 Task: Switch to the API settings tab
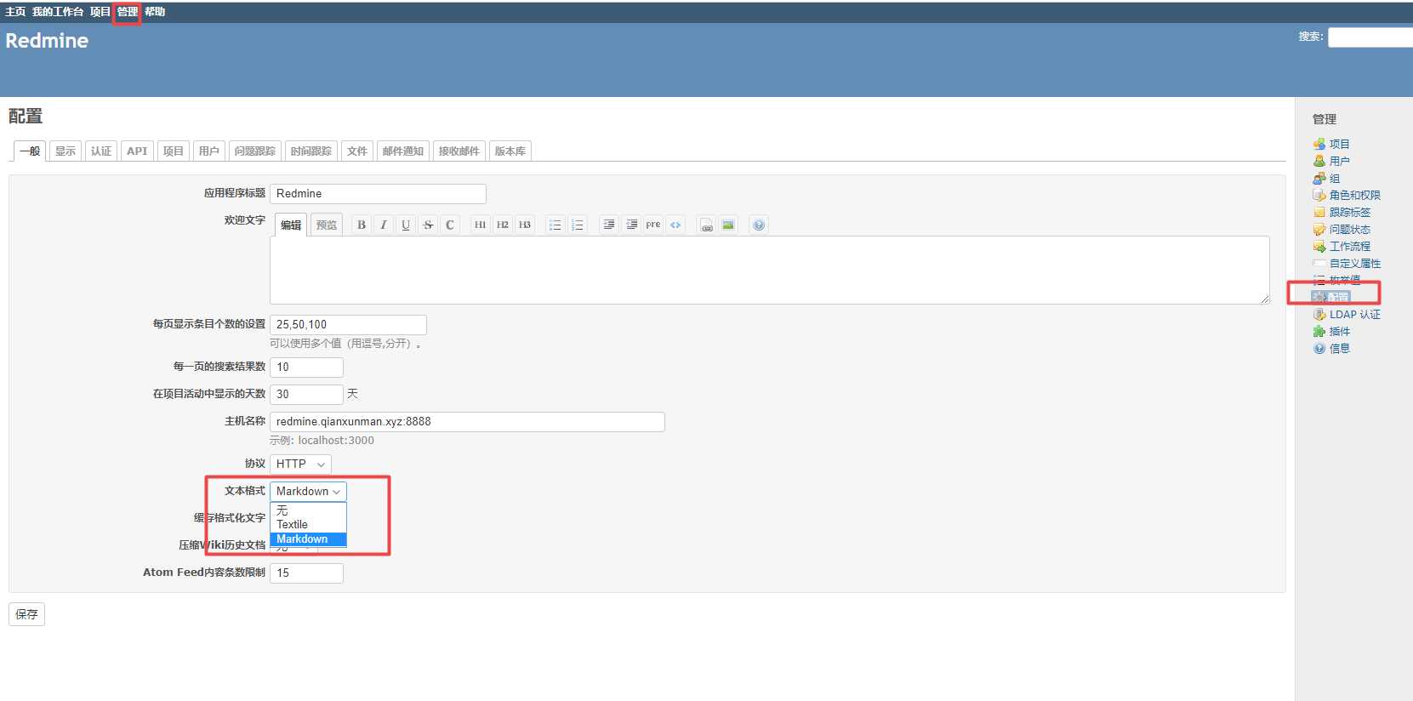137,151
